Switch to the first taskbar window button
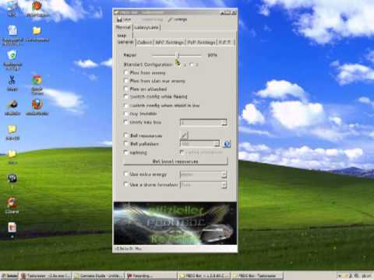 pyautogui.click(x=46, y=276)
